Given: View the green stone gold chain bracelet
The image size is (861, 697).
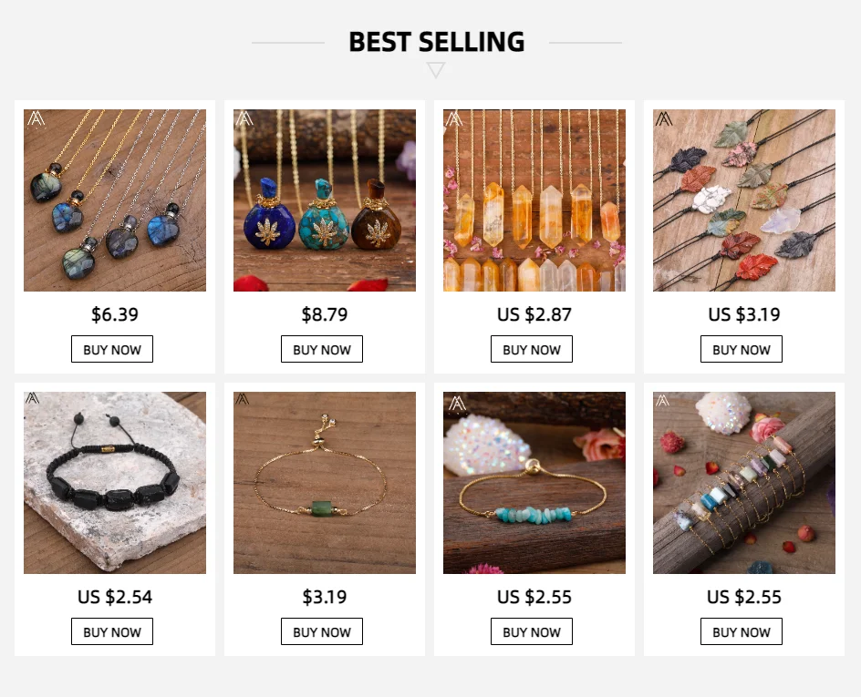Looking at the screenshot, I should pyautogui.click(x=325, y=483).
